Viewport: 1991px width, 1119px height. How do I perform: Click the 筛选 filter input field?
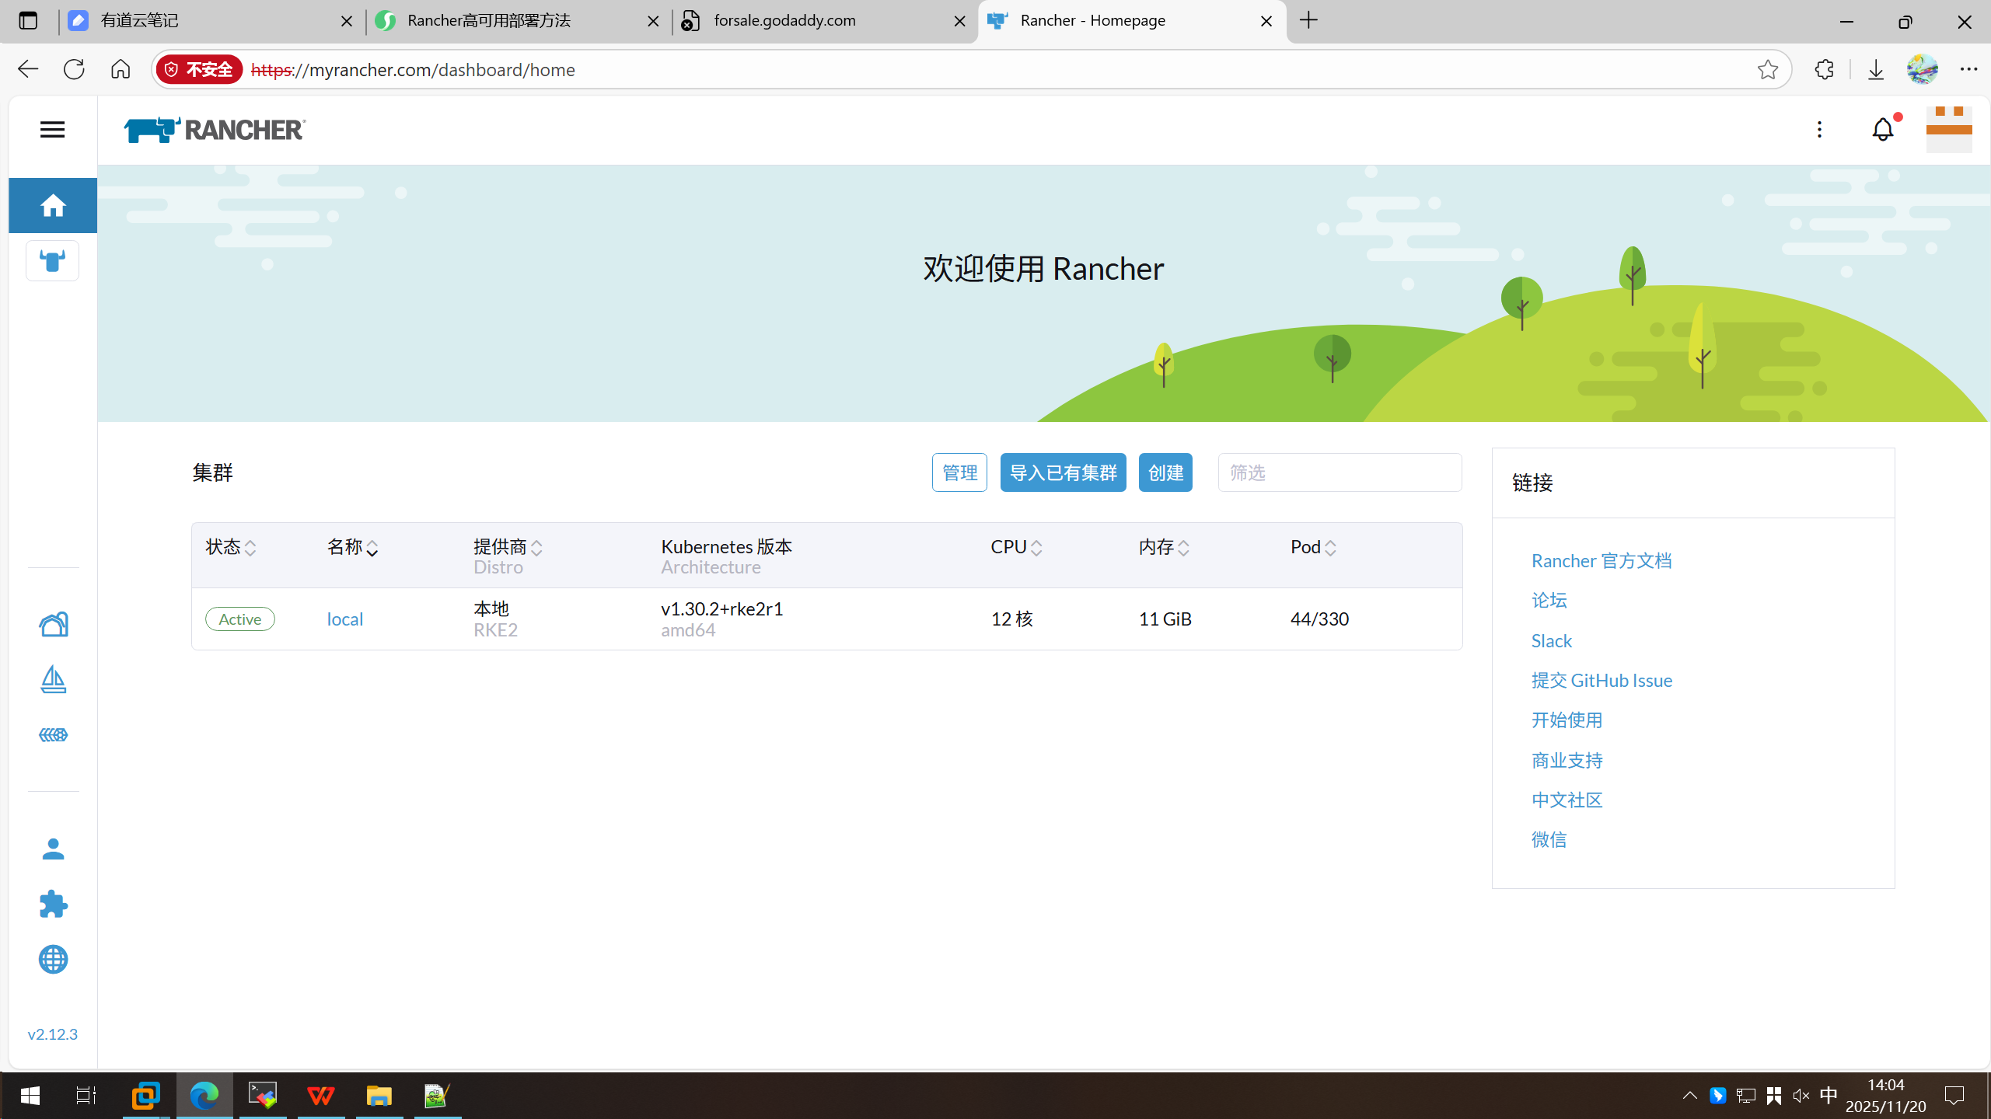pyautogui.click(x=1339, y=472)
